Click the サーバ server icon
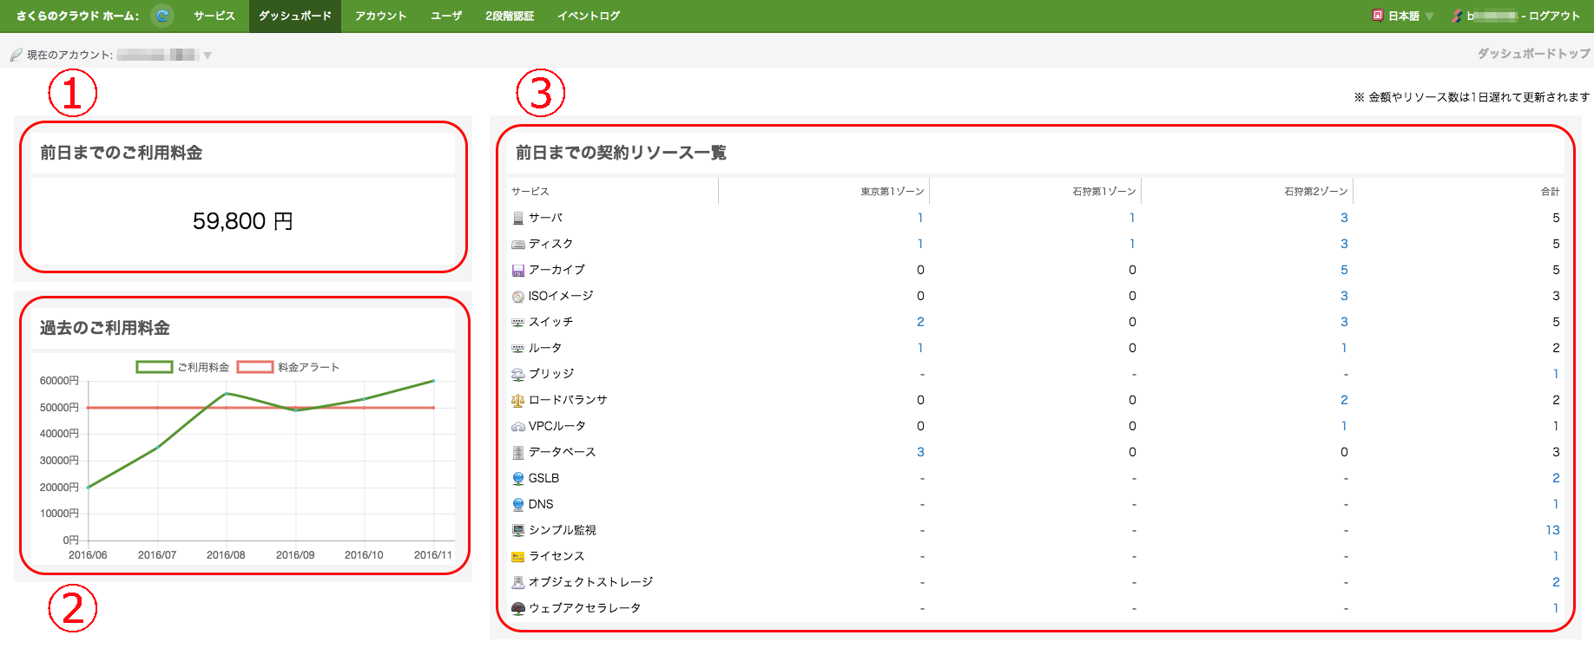1594x668 pixels. coord(518,218)
